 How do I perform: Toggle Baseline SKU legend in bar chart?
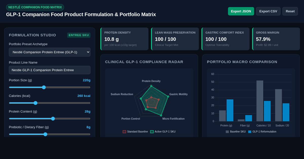236,132
